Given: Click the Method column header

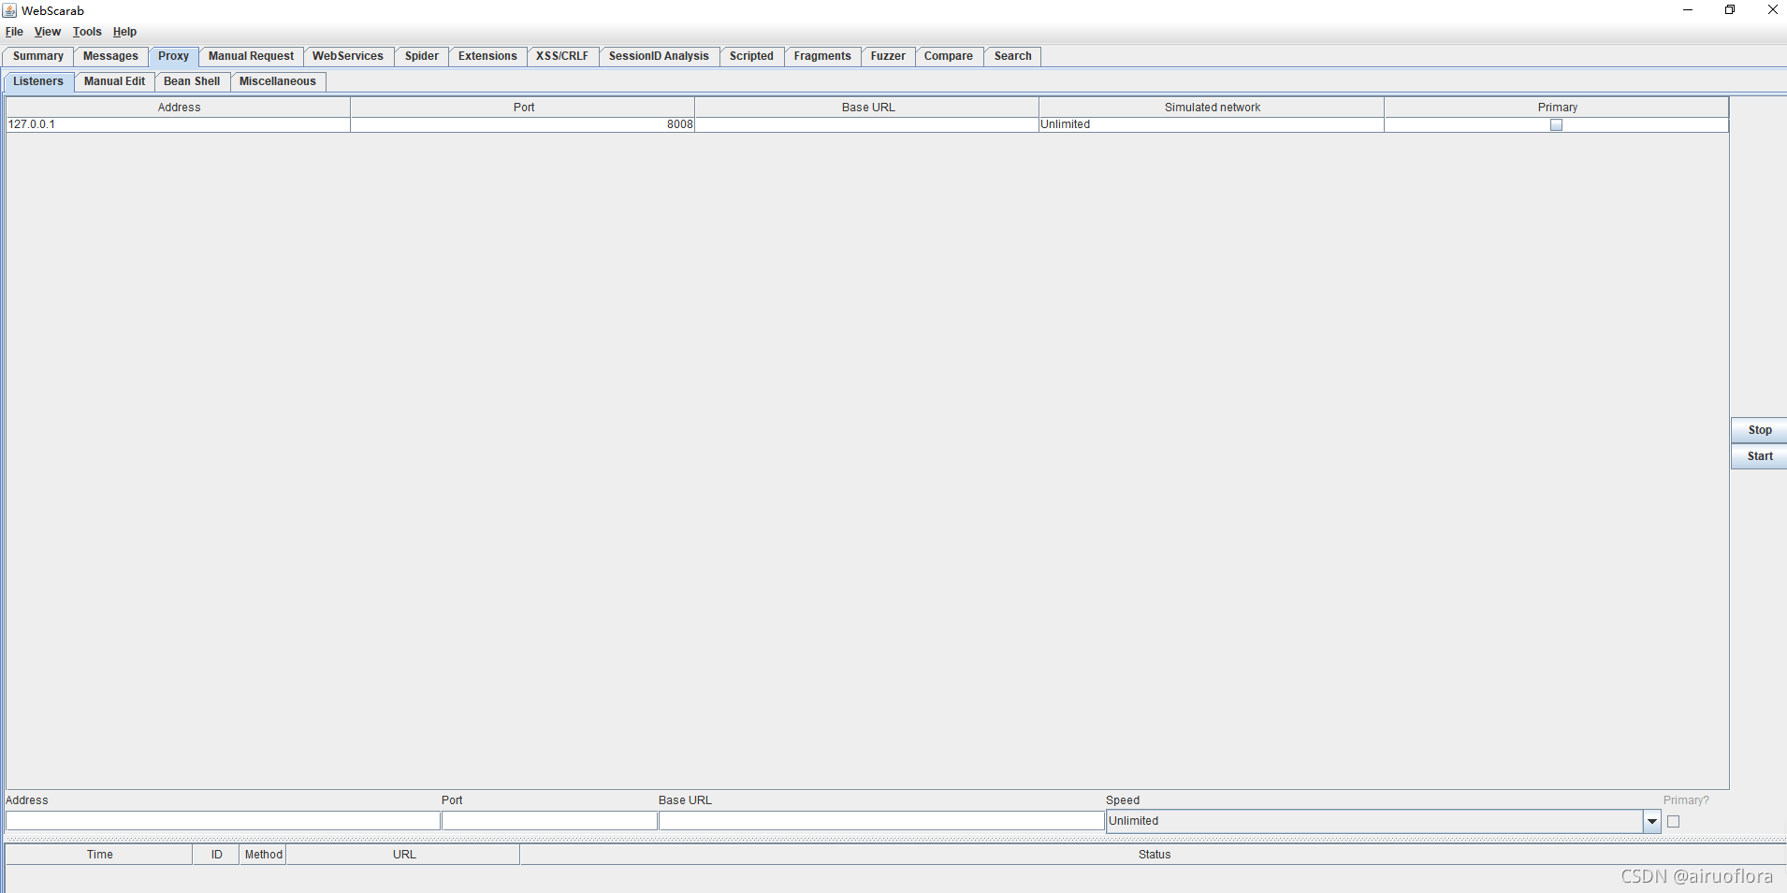Looking at the screenshot, I should tap(263, 855).
